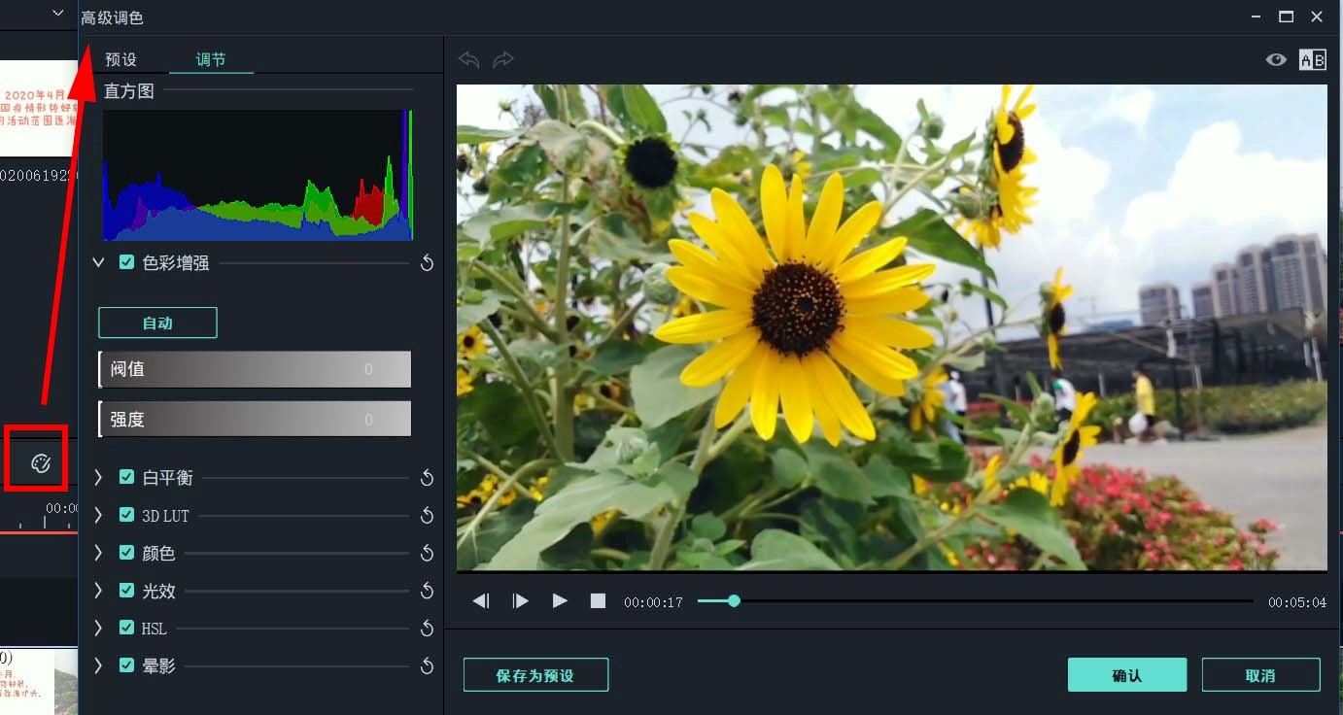Enable A/B comparison view
1343x715 pixels.
click(1312, 60)
